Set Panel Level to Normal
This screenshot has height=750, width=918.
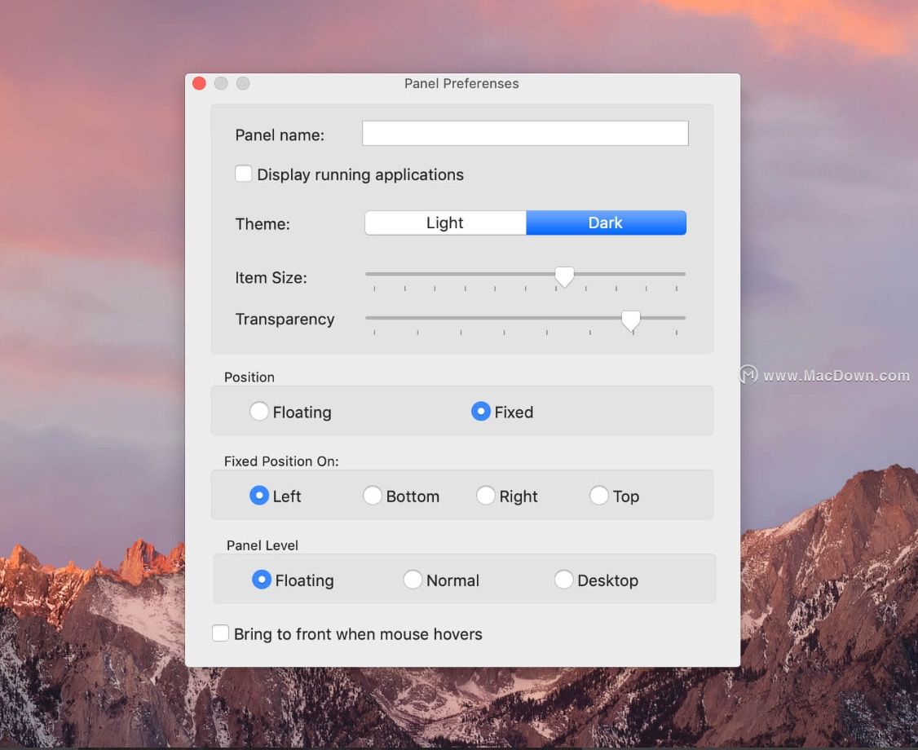pos(413,580)
